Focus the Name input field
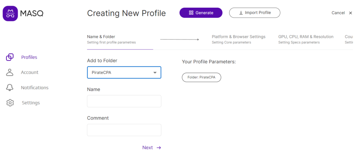 pos(124,101)
